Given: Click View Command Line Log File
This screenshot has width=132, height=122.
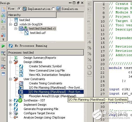Looking at the screenshot, I should [47, 70].
